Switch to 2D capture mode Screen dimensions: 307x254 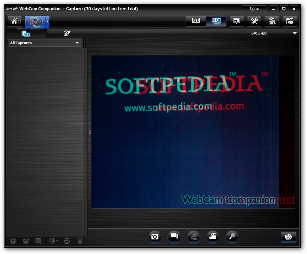196,21
